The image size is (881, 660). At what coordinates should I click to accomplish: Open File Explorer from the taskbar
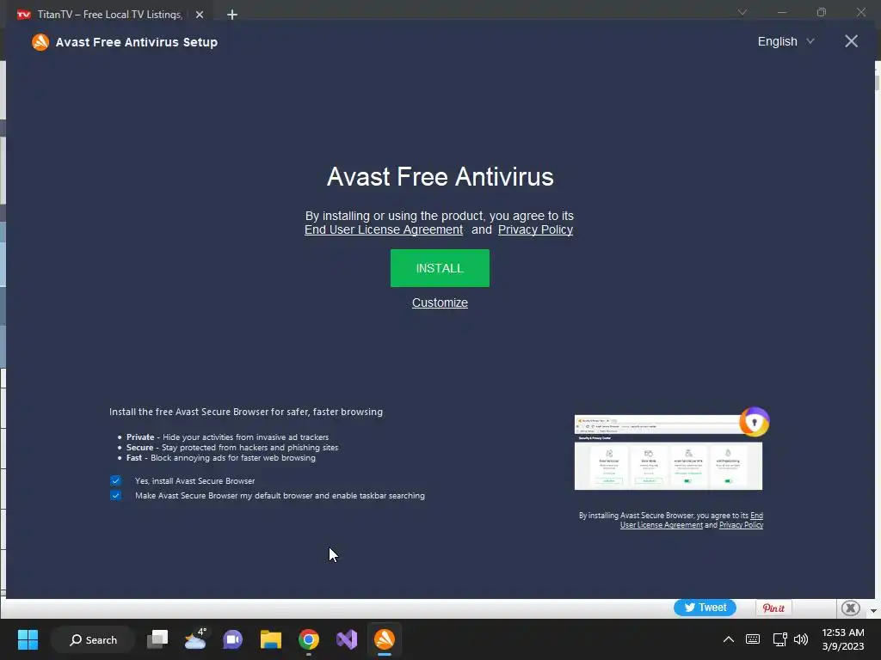tap(271, 639)
